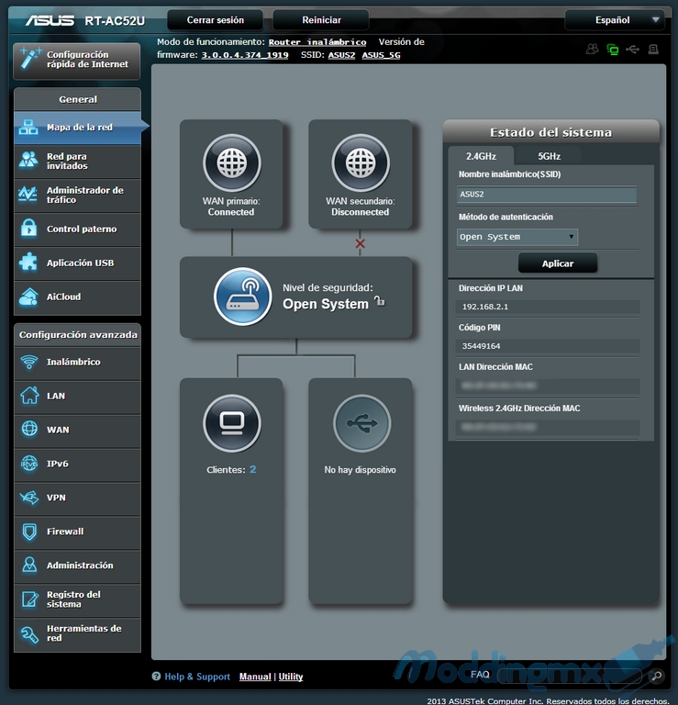Click WAN primario Connected status text
This screenshot has height=705, width=678.
coord(231,212)
